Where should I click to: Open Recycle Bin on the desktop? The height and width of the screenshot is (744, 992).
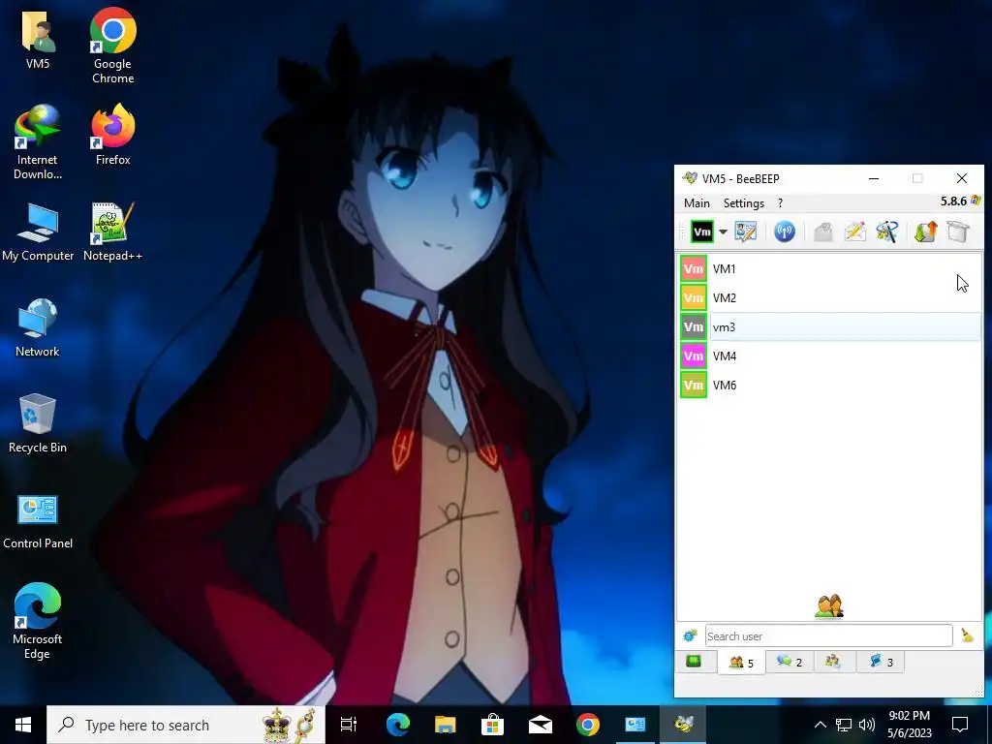38,423
